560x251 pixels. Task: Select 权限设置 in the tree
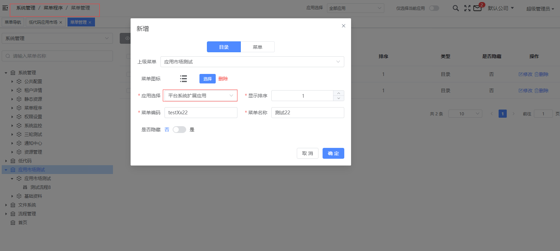(33, 117)
